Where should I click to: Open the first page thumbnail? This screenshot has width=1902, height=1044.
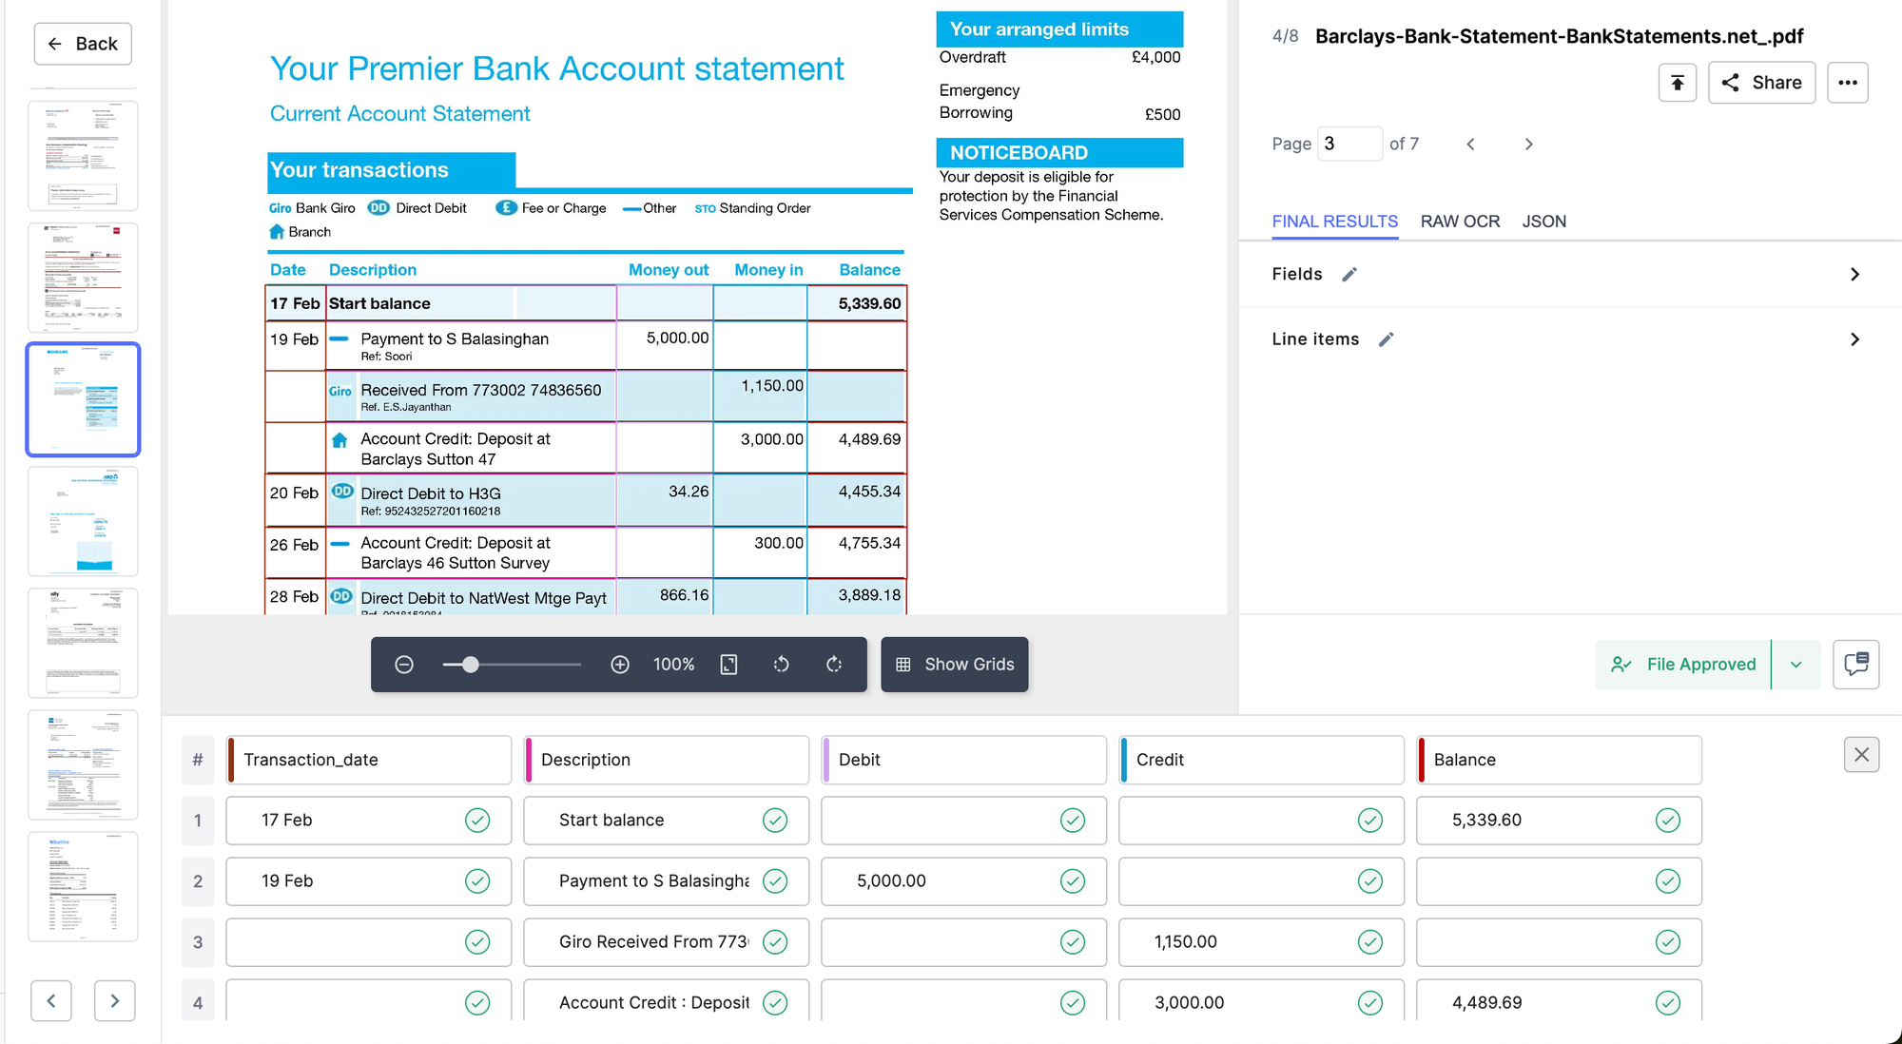tap(83, 156)
